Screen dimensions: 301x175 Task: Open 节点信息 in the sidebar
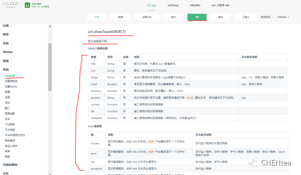(x=10, y=130)
